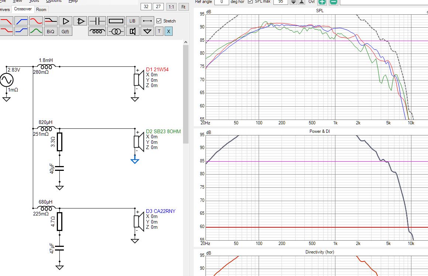The width and height of the screenshot is (428, 276).
Task: Insert an inductor coil component
Action: [x=97, y=31]
